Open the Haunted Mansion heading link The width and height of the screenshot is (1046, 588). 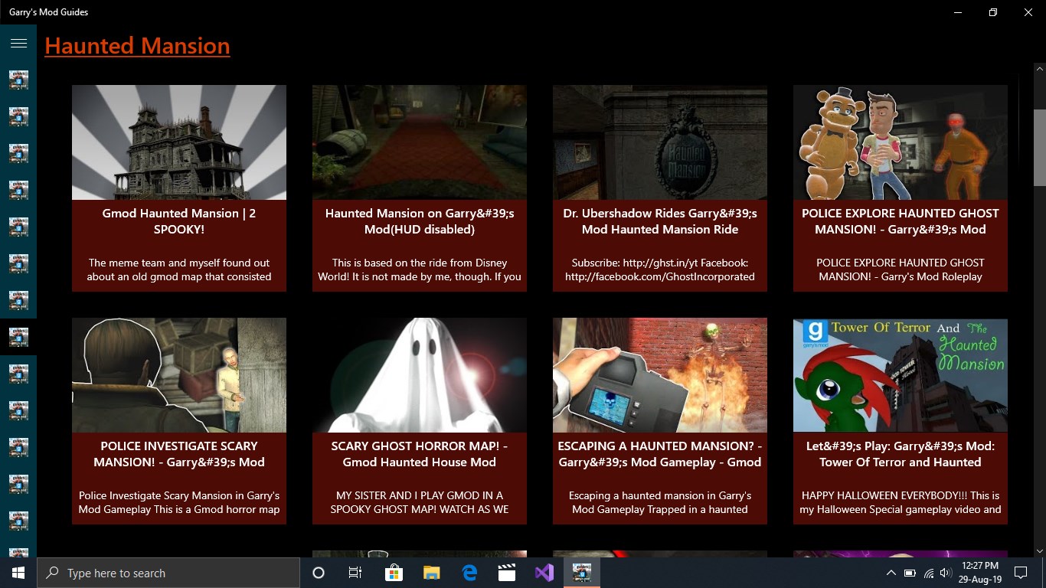point(137,46)
